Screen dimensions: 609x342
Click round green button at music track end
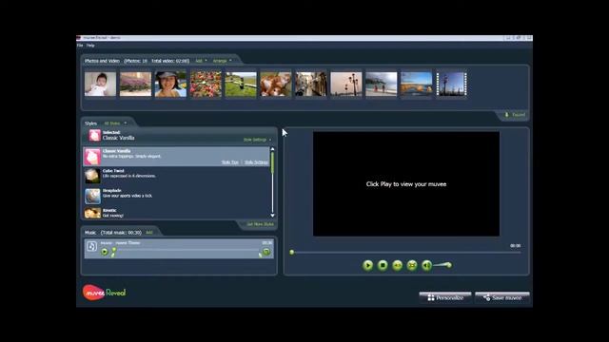266,252
